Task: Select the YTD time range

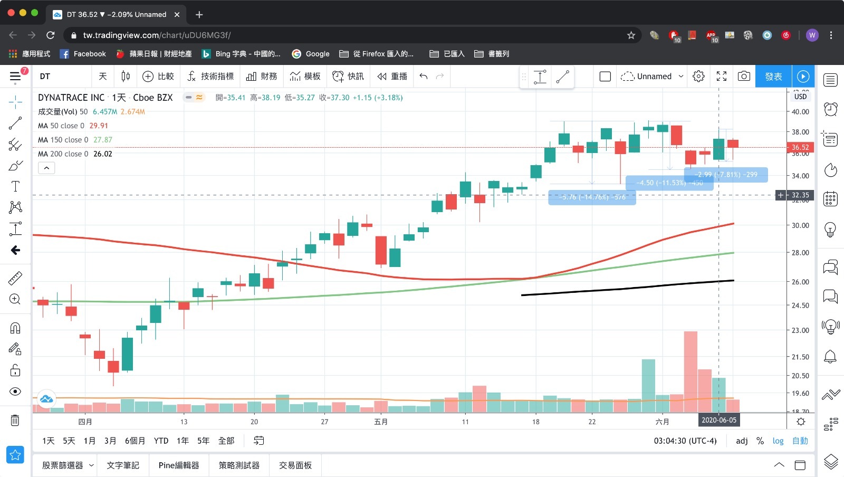Action: coord(161,441)
